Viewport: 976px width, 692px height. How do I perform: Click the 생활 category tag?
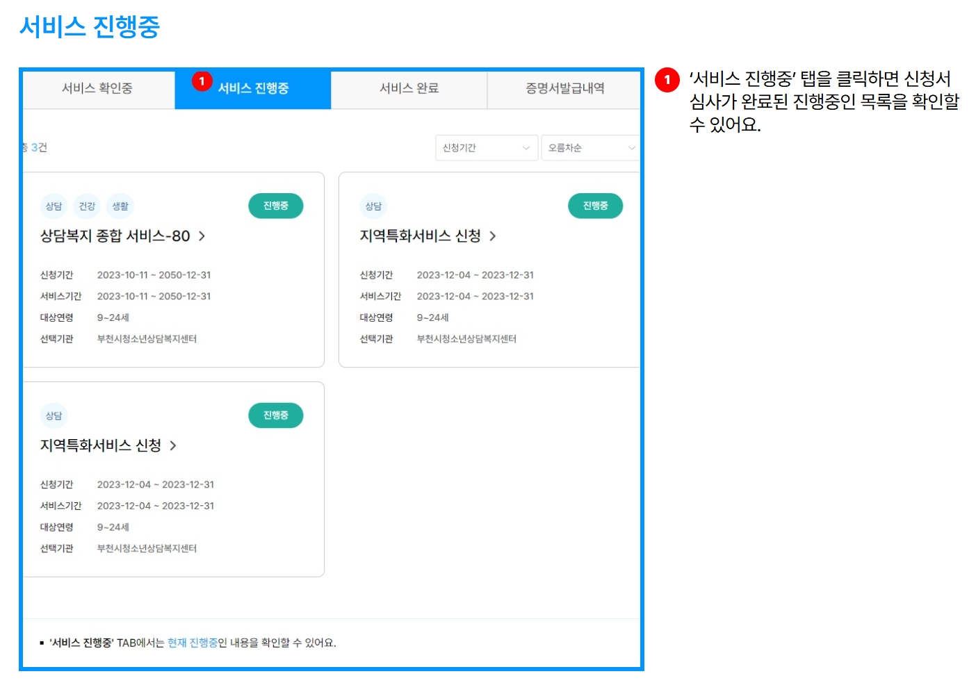(120, 206)
